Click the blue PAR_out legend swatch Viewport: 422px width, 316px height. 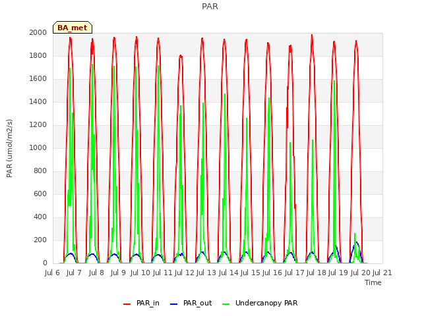point(174,303)
